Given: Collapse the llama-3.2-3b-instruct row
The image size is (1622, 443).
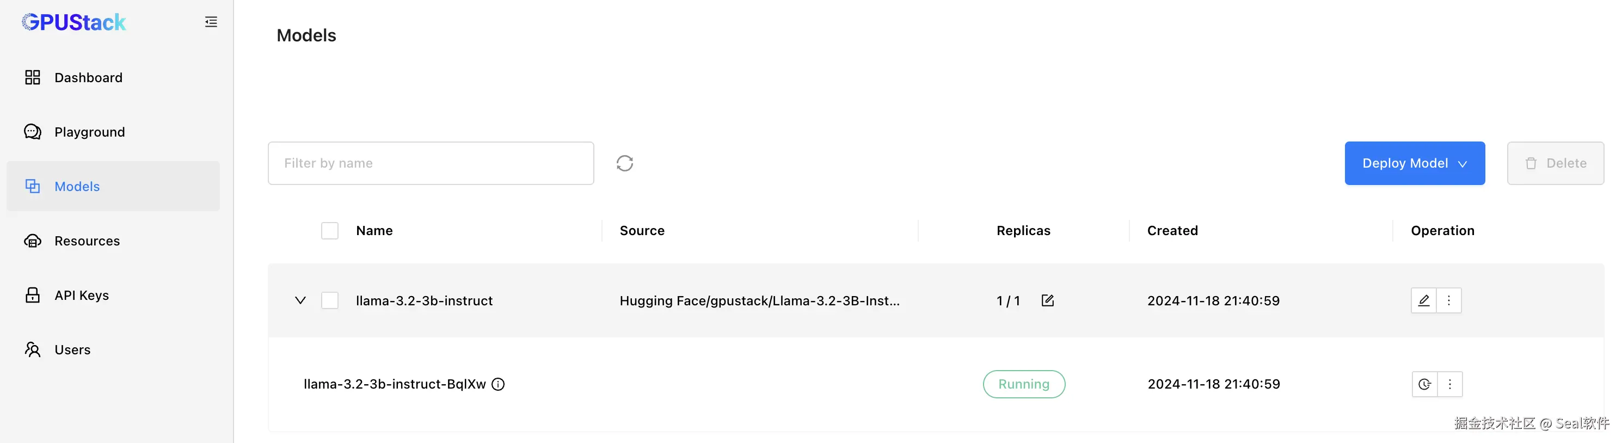Looking at the screenshot, I should pyautogui.click(x=300, y=301).
